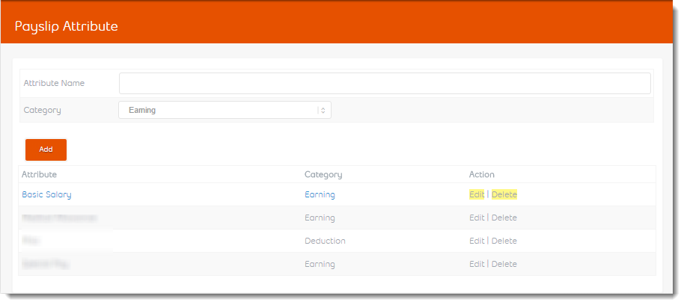Click the Attribute Name input field

pyautogui.click(x=385, y=83)
